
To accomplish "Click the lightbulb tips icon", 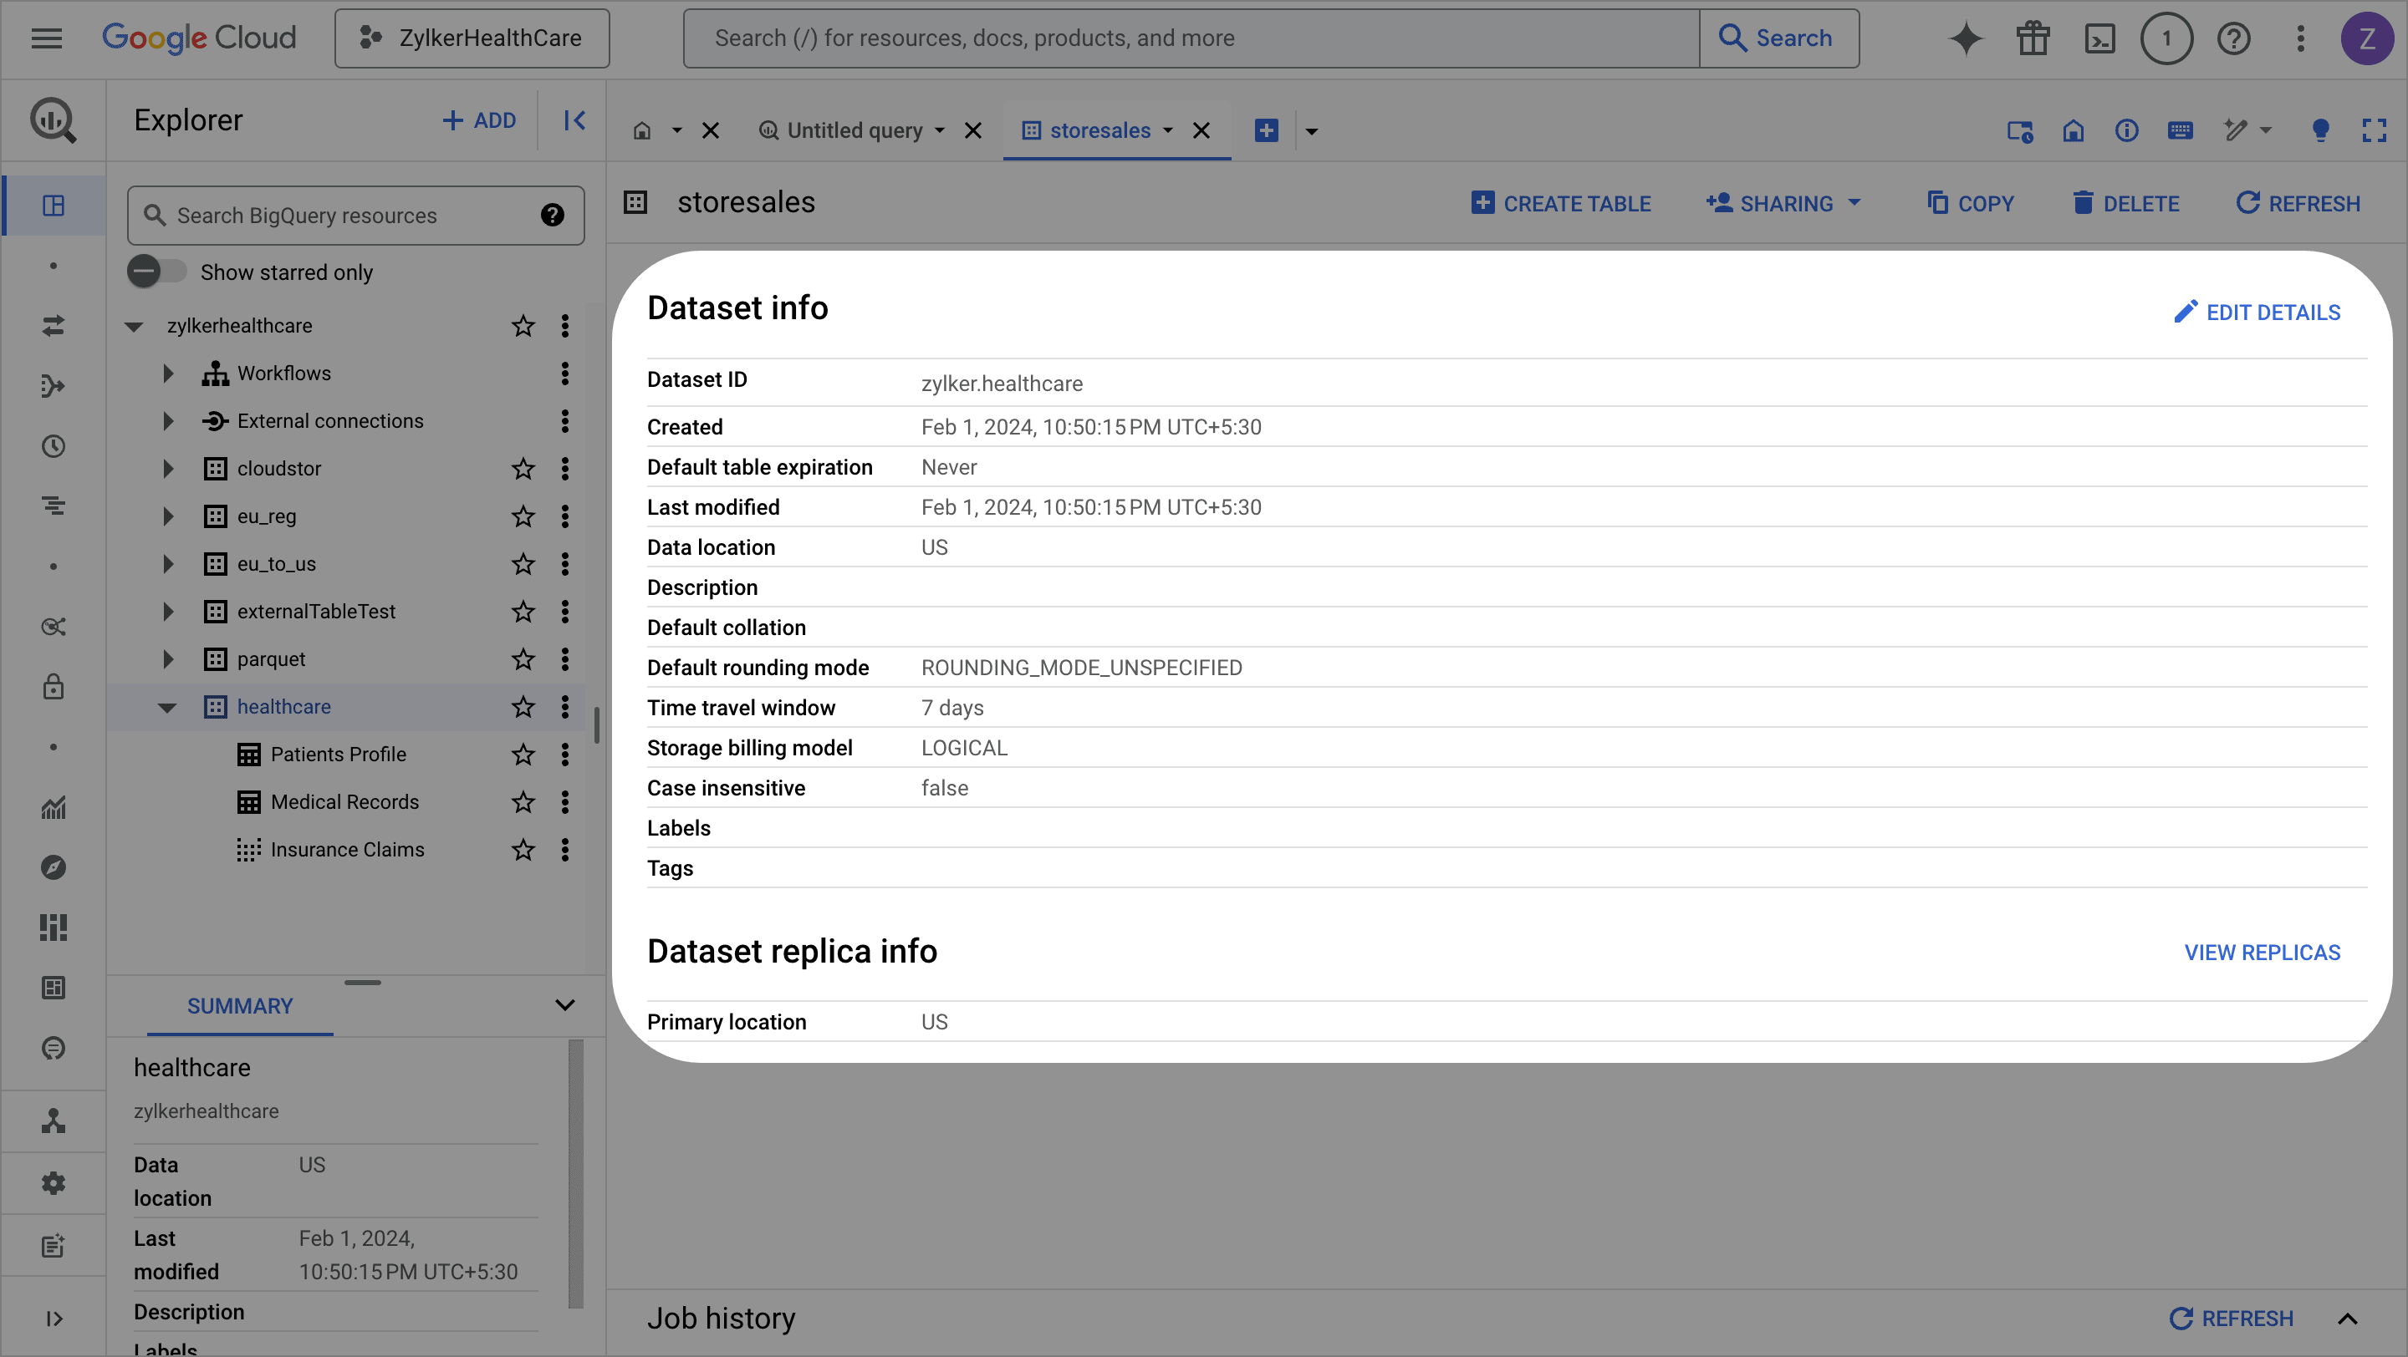I will point(2320,130).
